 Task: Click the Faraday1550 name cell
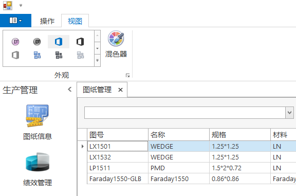pyautogui.click(x=179, y=179)
